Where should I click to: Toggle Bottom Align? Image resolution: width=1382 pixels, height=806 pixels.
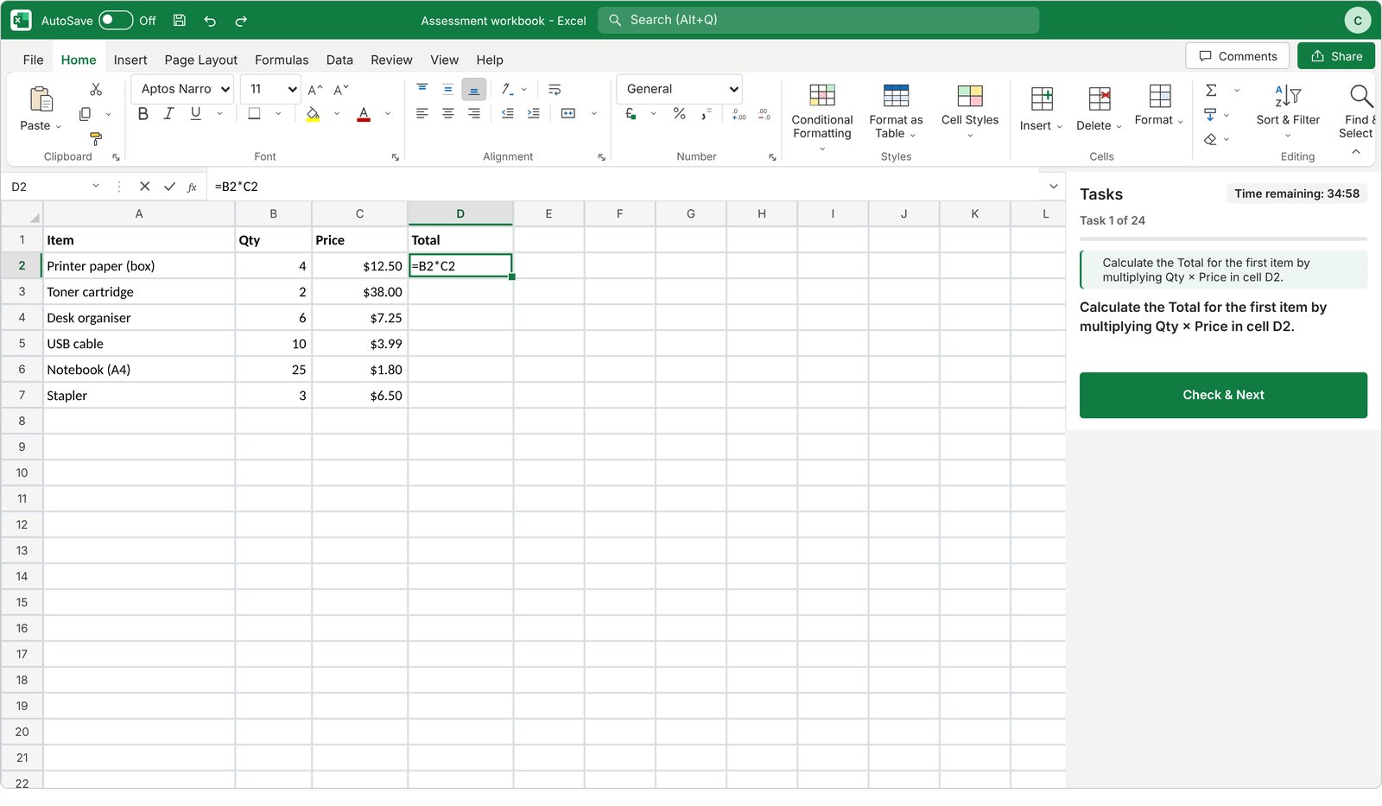[474, 89]
